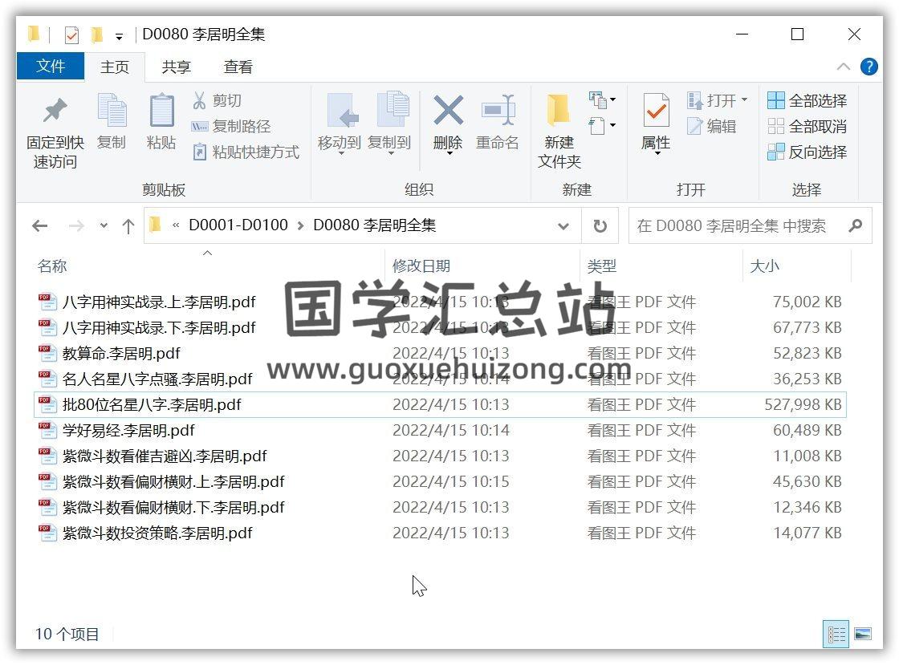
Task: Open Customize Quick Access Toolbar dropdown
Action: coord(119,37)
